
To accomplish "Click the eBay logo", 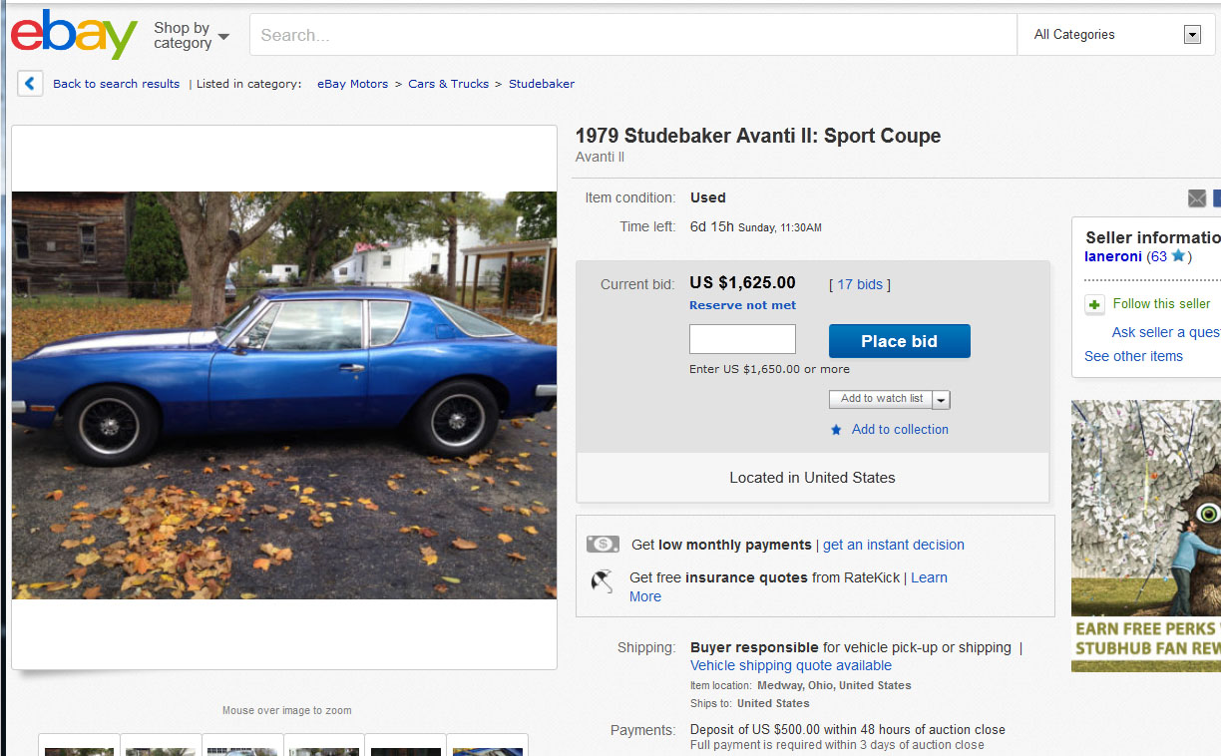I will point(74,35).
